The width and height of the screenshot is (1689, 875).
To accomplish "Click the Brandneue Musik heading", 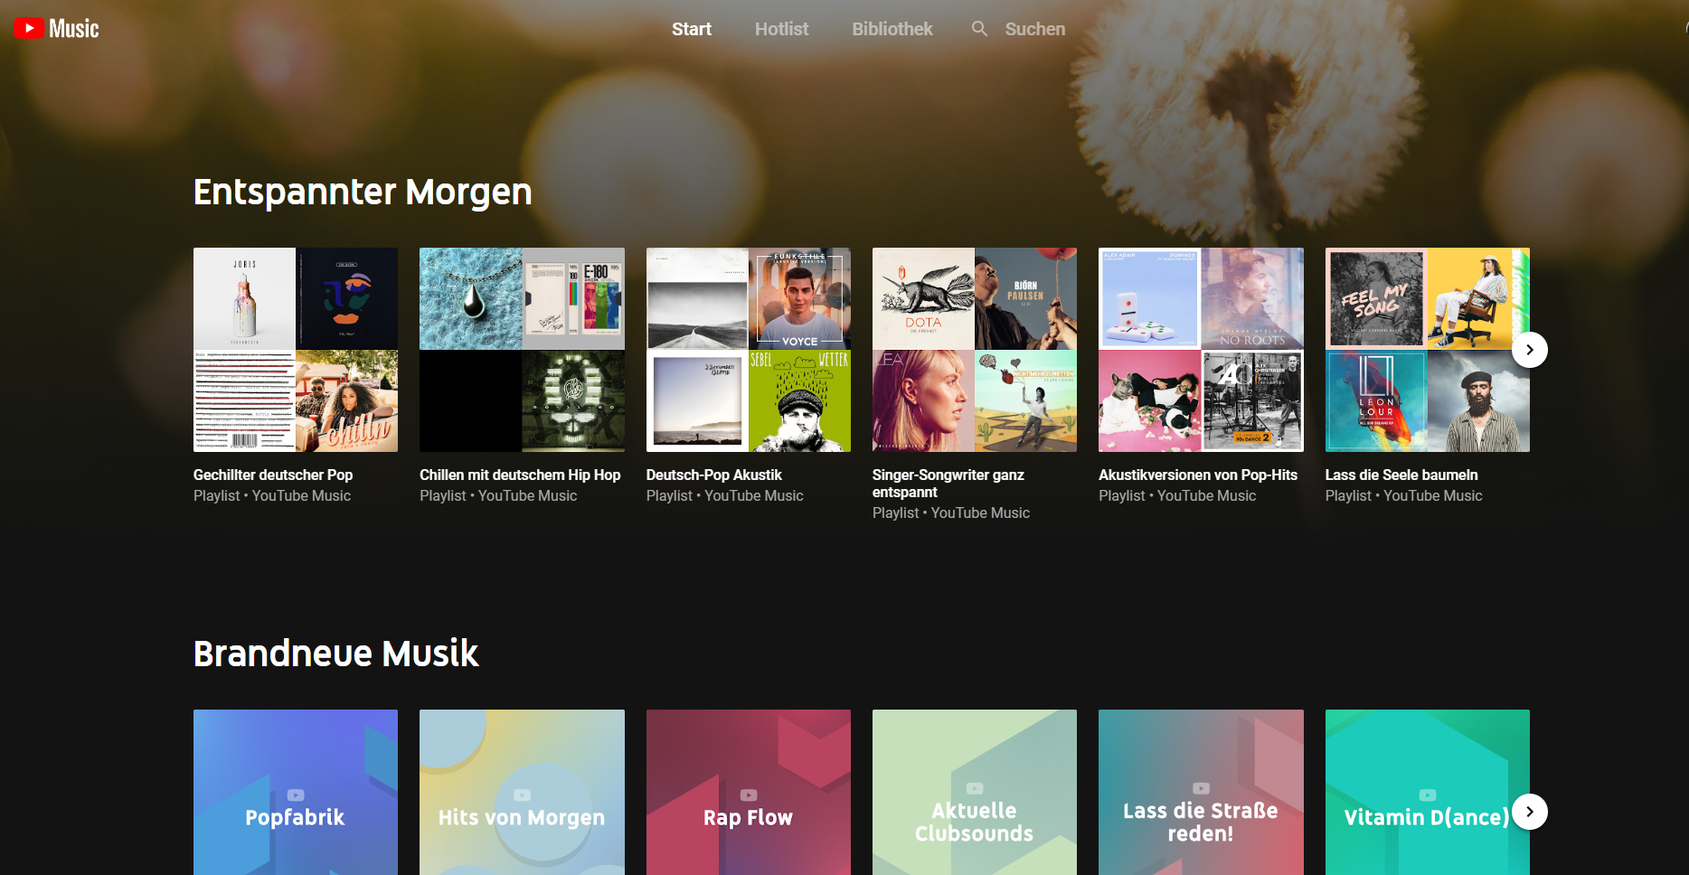I will [x=335, y=654].
